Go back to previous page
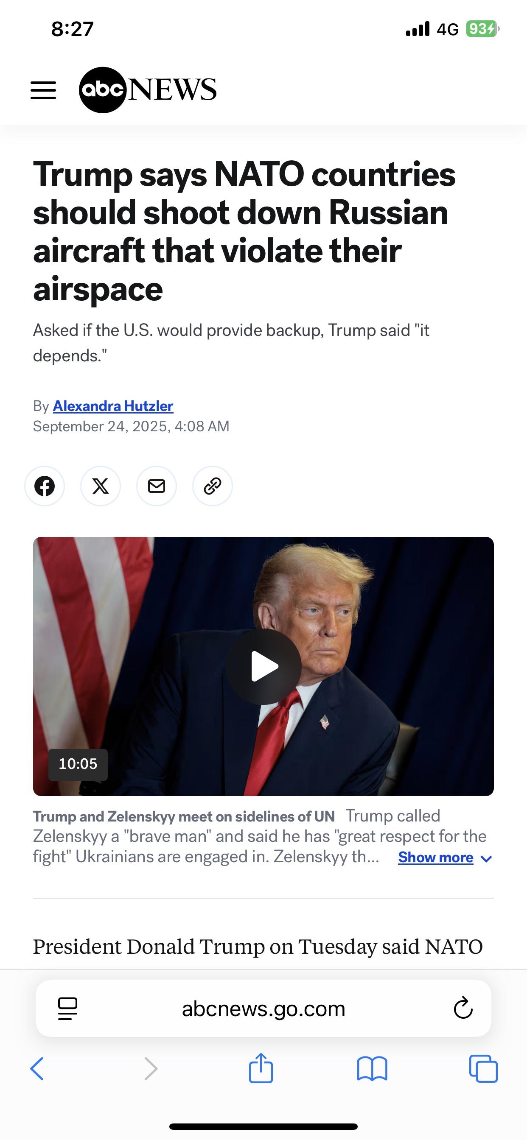This screenshot has width=527, height=1140. (37, 1069)
